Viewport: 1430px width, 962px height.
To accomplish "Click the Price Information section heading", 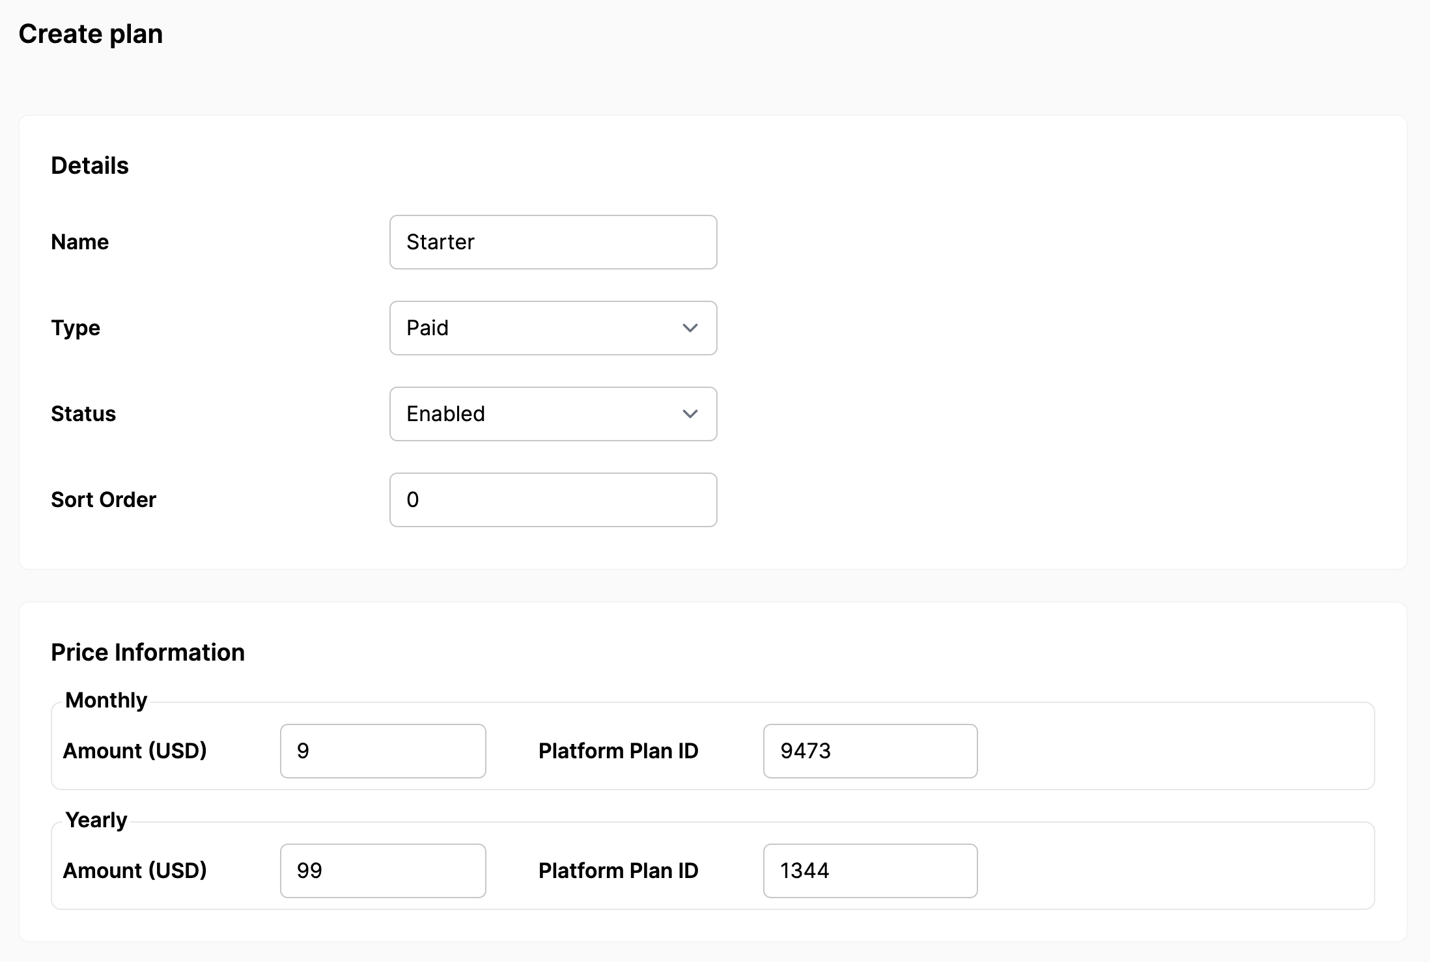I will click(x=147, y=652).
